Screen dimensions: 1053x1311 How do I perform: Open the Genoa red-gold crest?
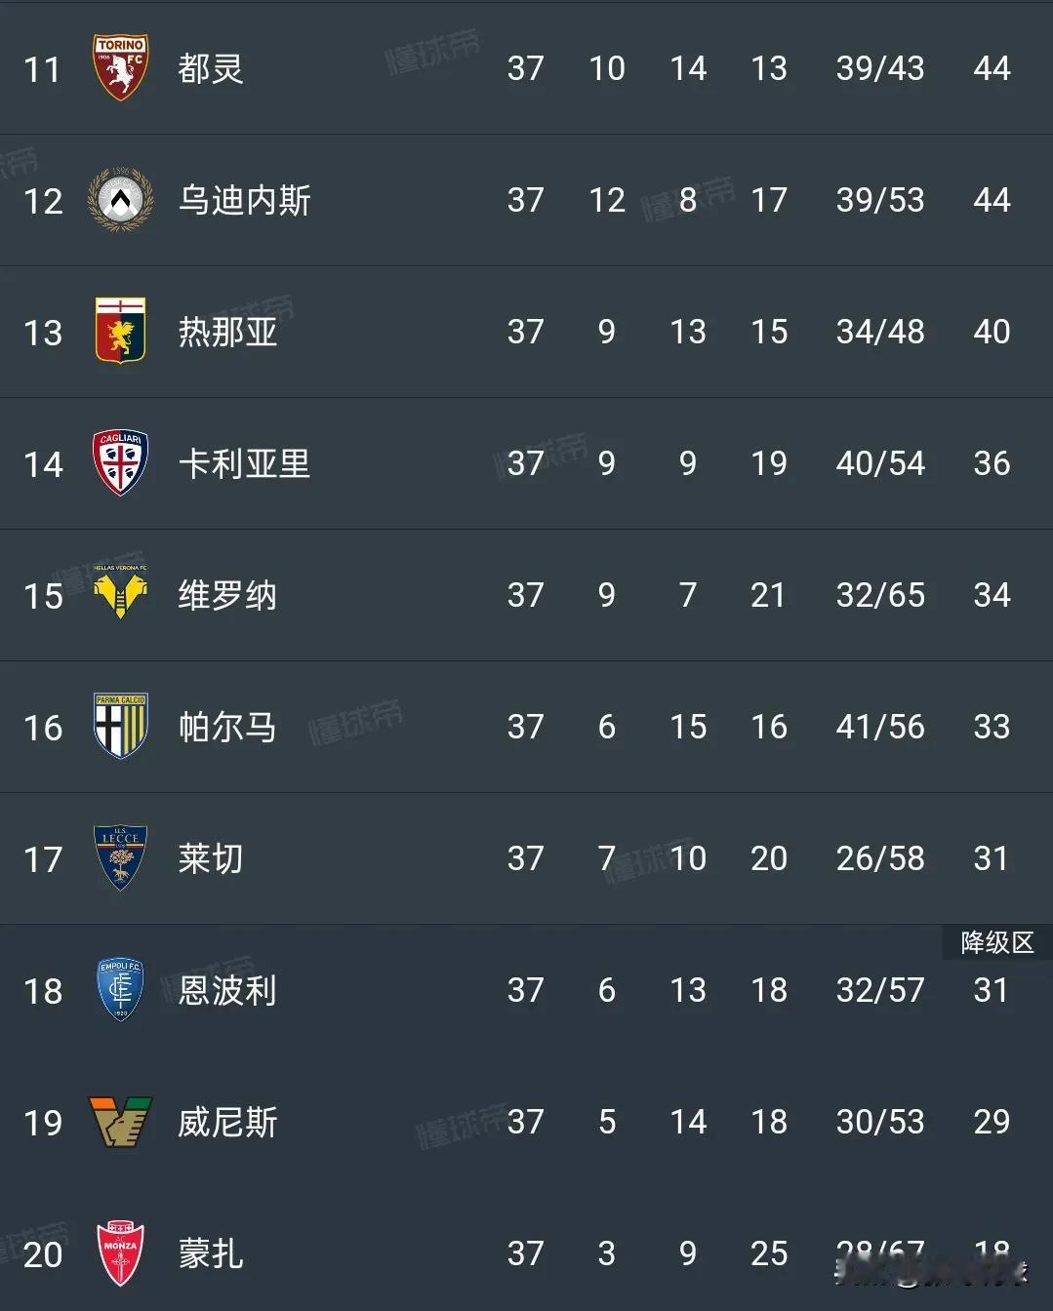pos(120,332)
